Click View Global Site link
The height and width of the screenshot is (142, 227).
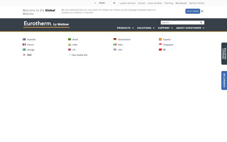[x=79, y=55]
